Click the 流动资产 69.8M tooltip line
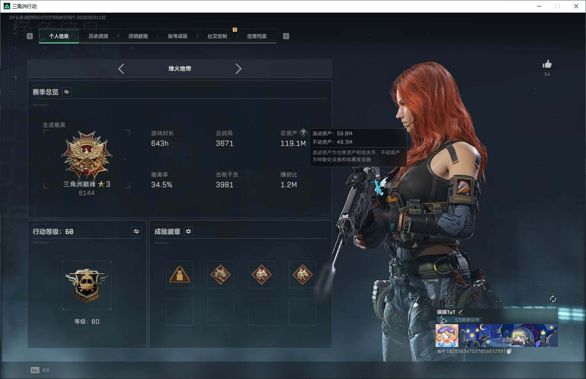The height and width of the screenshot is (379, 586). (x=332, y=133)
